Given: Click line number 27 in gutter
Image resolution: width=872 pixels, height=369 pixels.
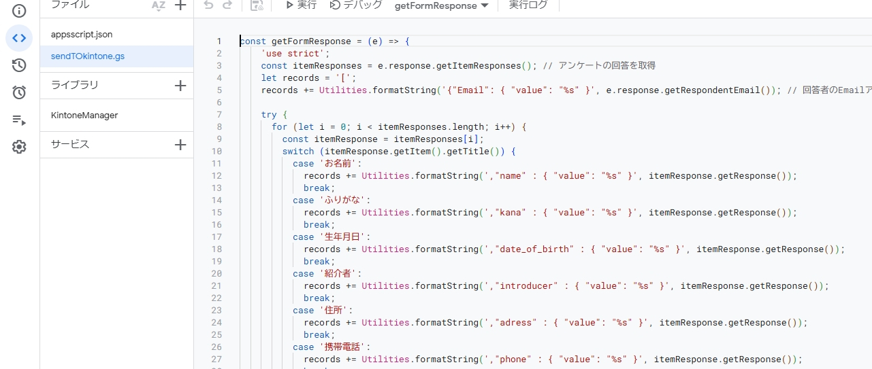Looking at the screenshot, I should pyautogui.click(x=216, y=359).
